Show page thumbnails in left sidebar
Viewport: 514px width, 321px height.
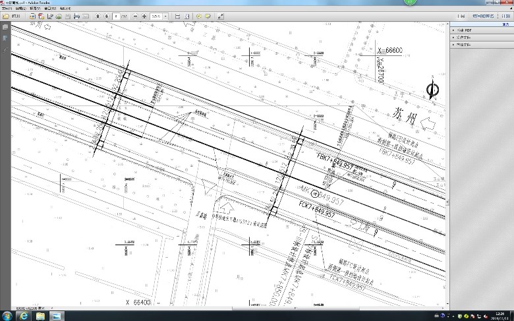coord(5,28)
